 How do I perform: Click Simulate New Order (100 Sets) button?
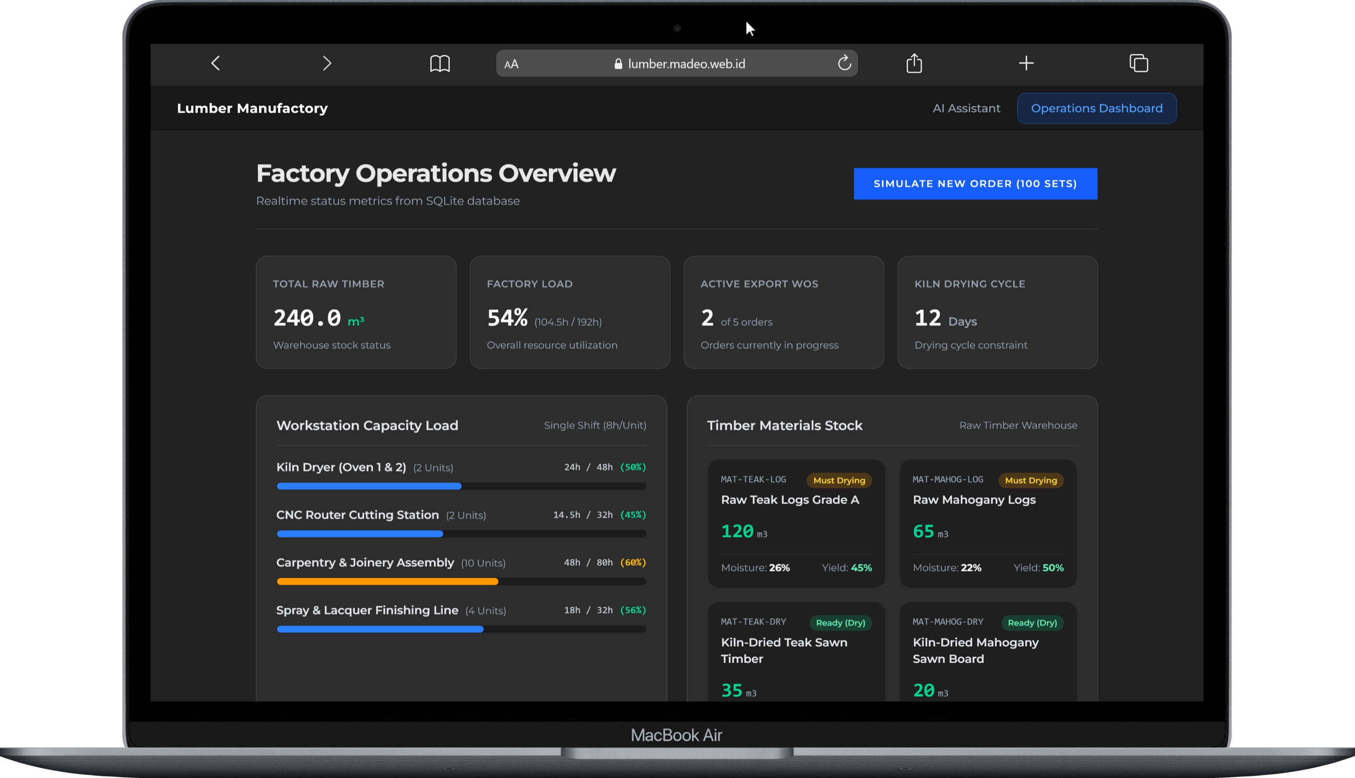coord(975,184)
